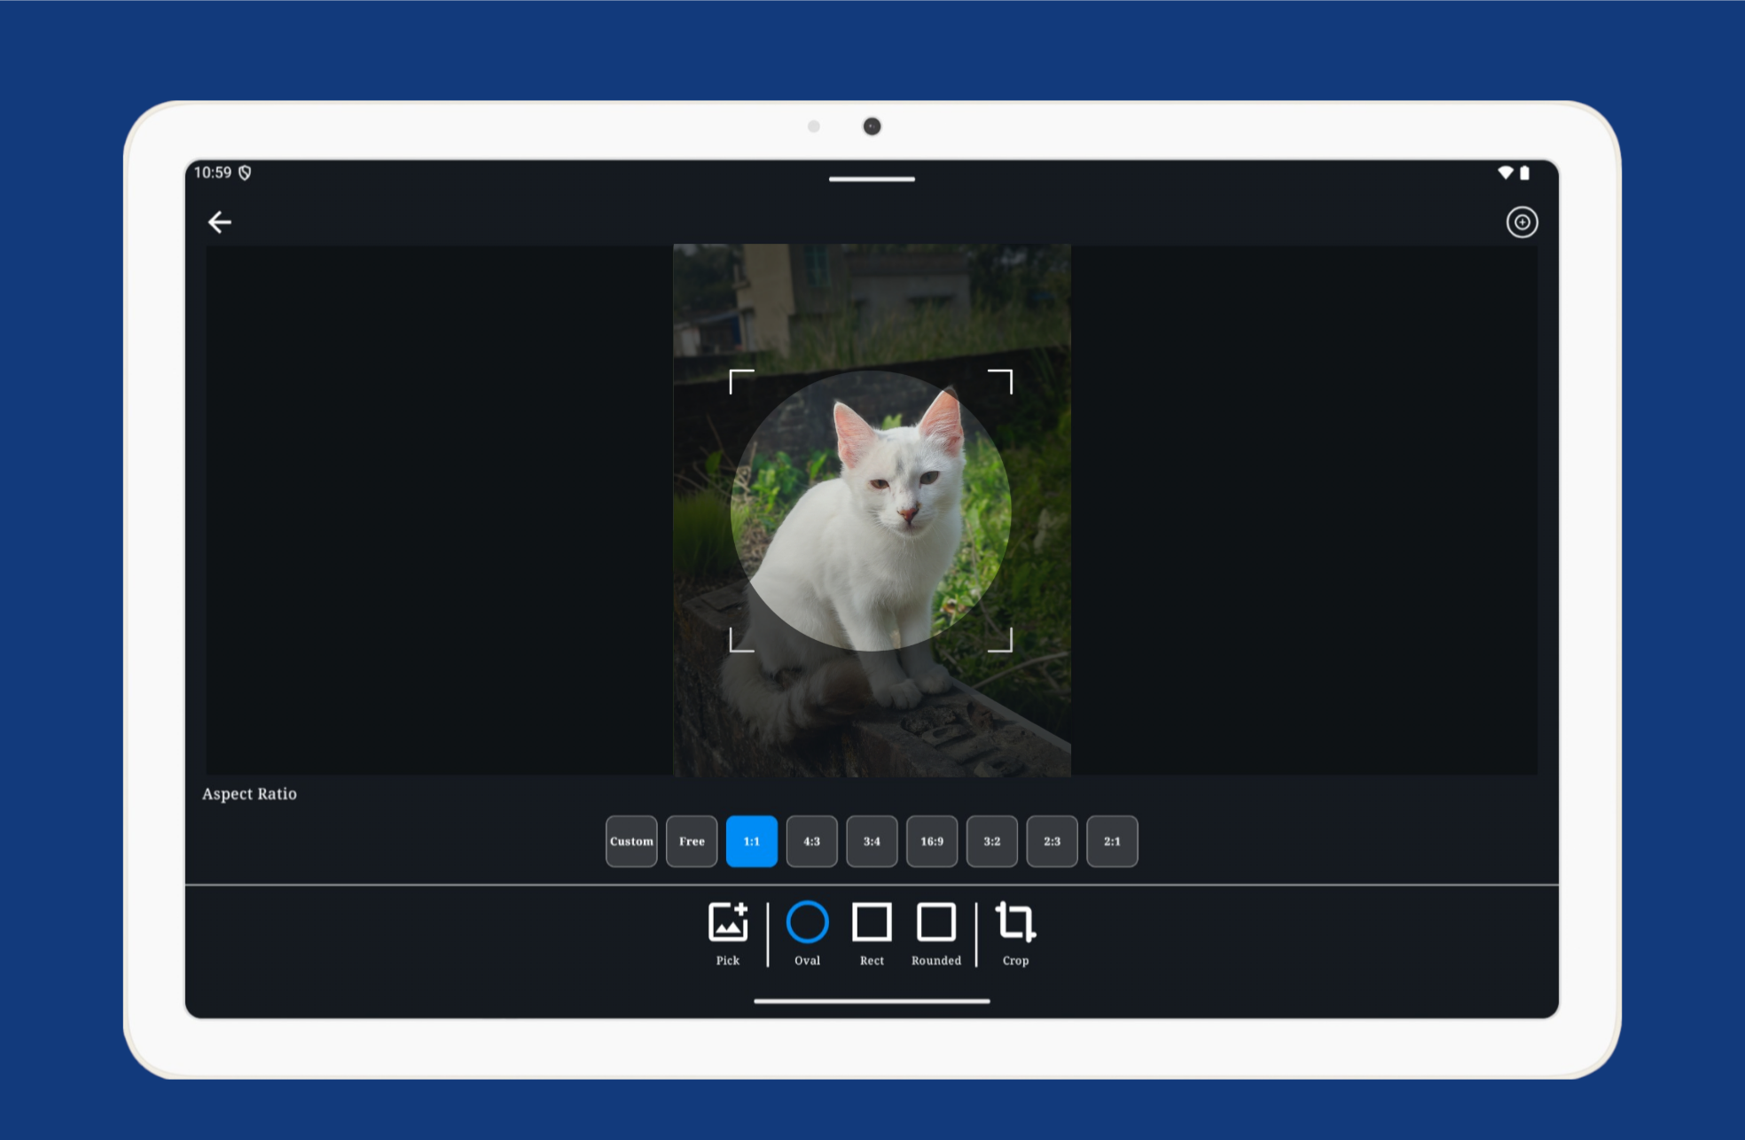
Task: Pick the 3:2 aspect ratio chip
Action: (991, 841)
